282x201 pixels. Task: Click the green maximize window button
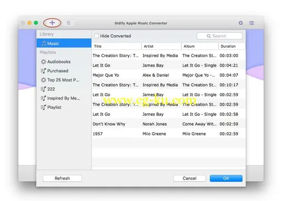pos(36,23)
